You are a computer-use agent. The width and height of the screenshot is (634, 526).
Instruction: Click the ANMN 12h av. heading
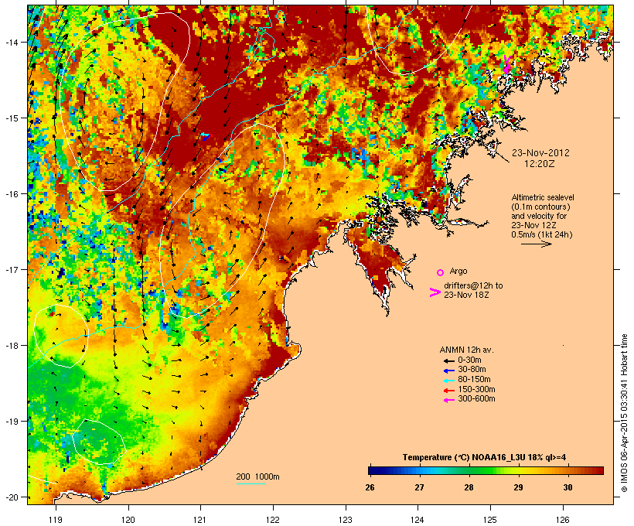coord(466,350)
